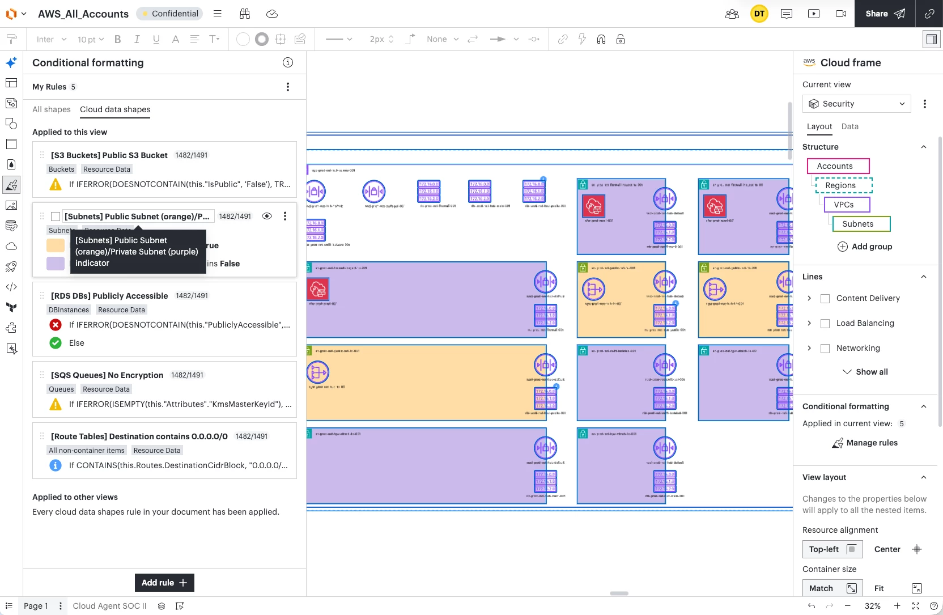
Task: Collapse the Structure section
Action: tap(924, 147)
